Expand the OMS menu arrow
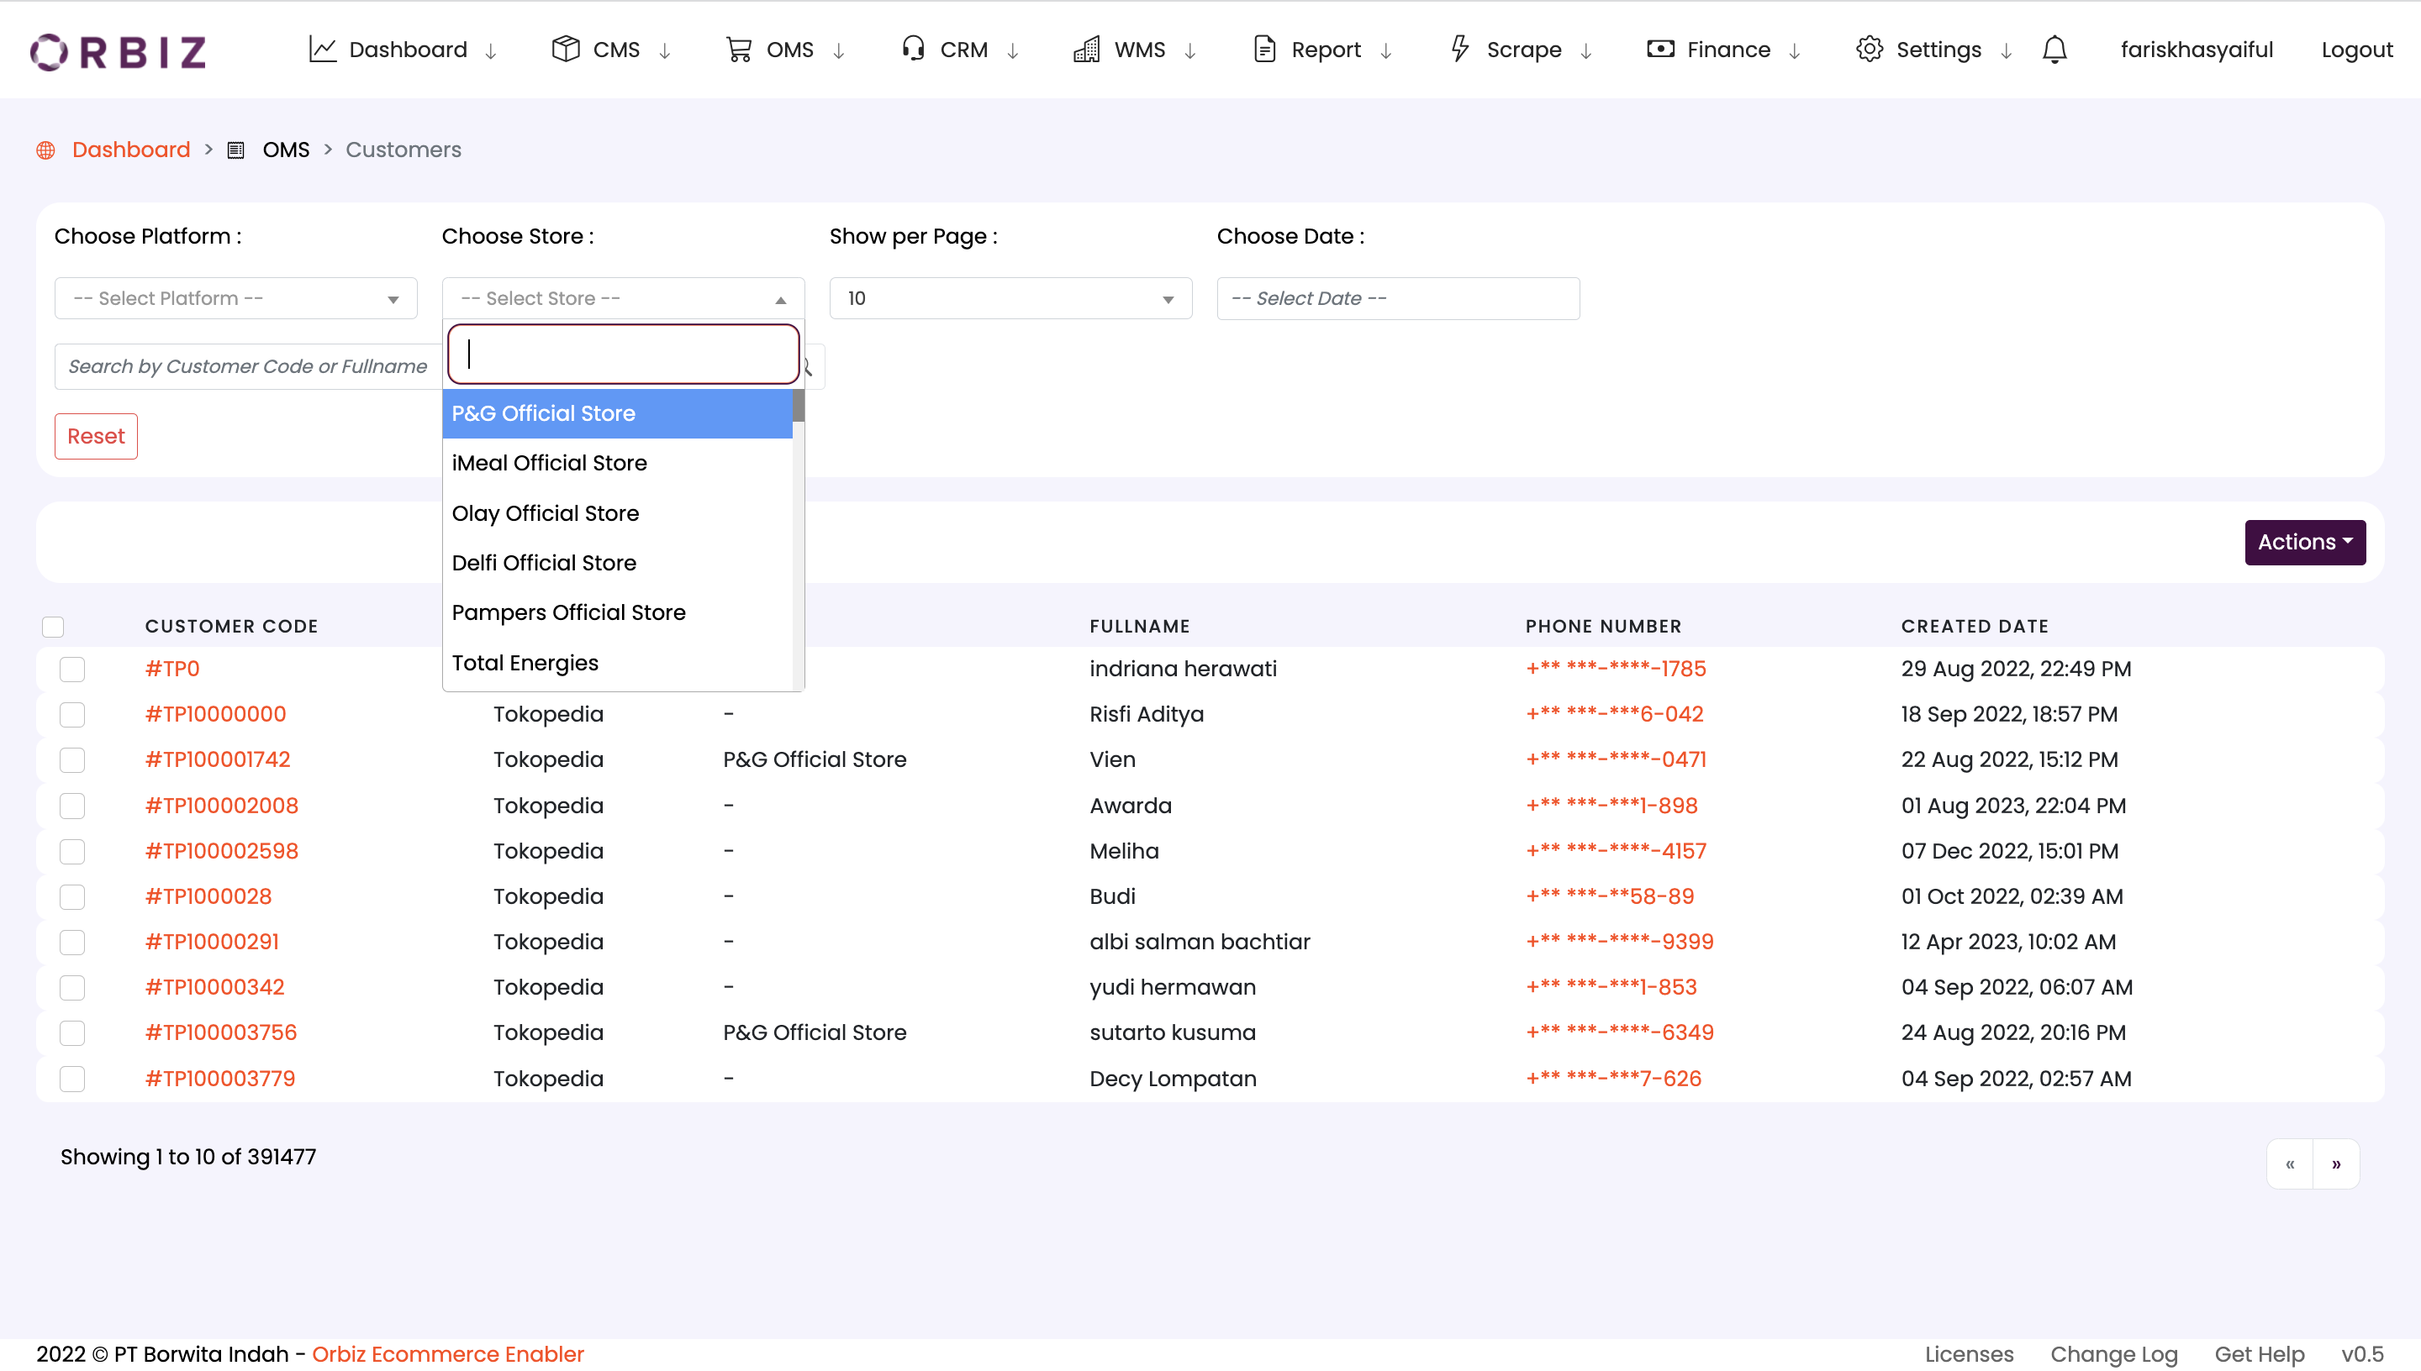Viewport: 2421px width, 1371px height. 838,51
